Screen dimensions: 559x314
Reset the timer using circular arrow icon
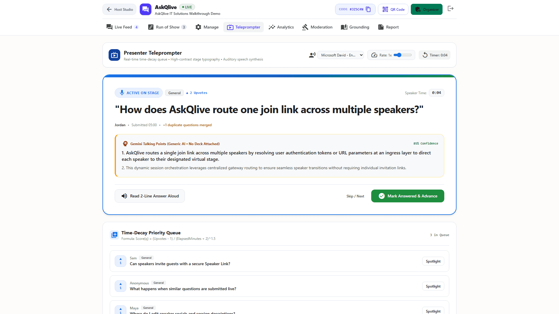point(425,55)
